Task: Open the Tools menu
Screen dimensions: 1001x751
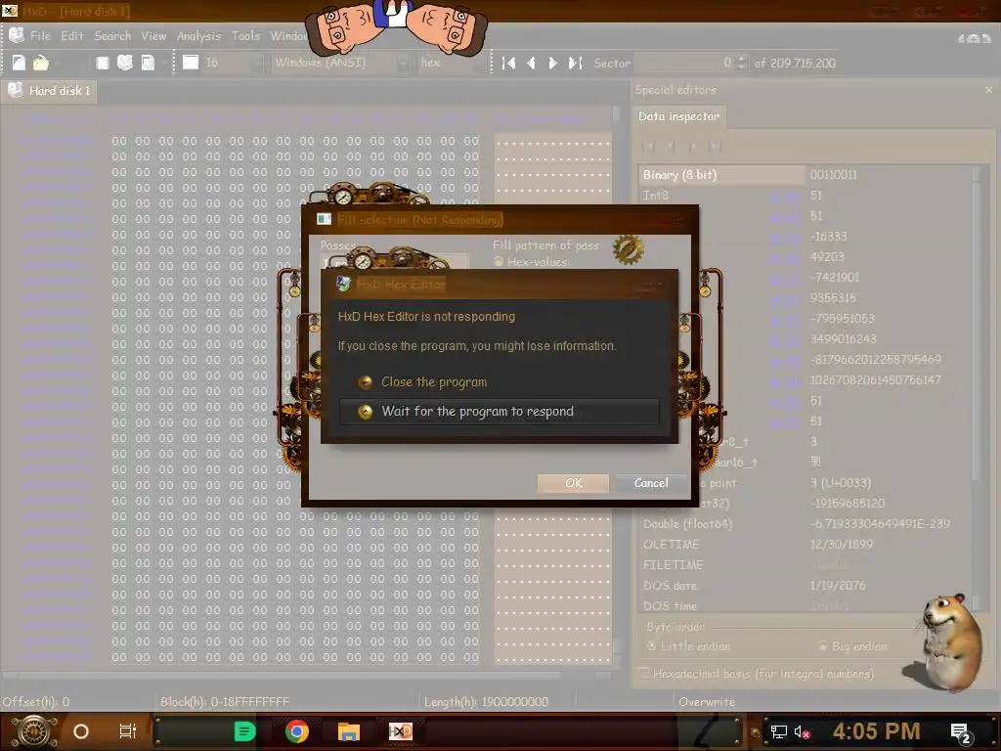Action: [245, 36]
